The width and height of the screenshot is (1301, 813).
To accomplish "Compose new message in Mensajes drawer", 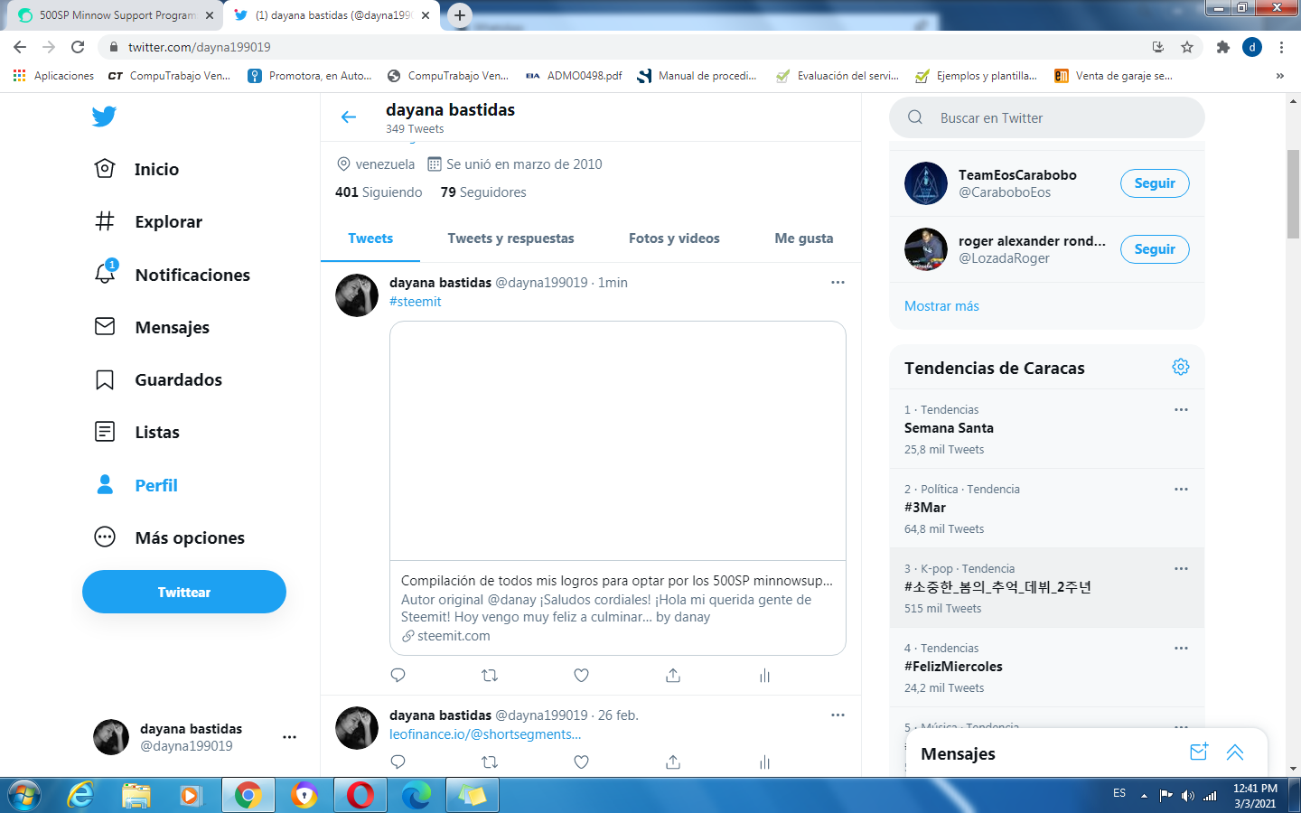I will click(1199, 752).
